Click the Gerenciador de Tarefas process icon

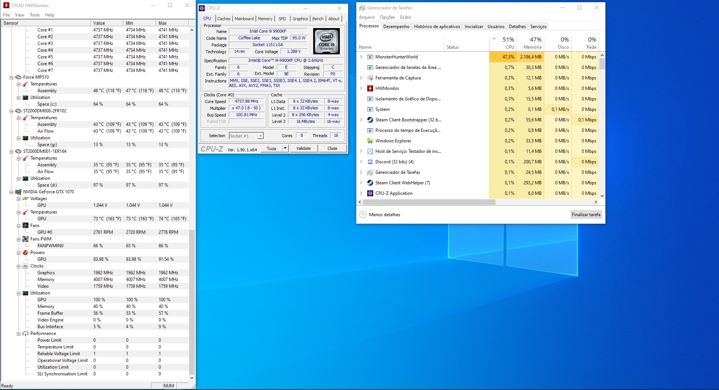click(370, 172)
